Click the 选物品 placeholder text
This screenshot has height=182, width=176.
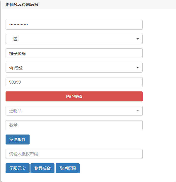15,111
